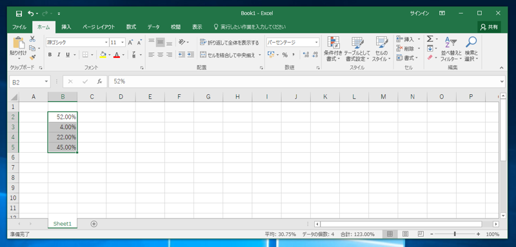Decrease font size with small A icon
The image size is (516, 247).
click(x=139, y=43)
